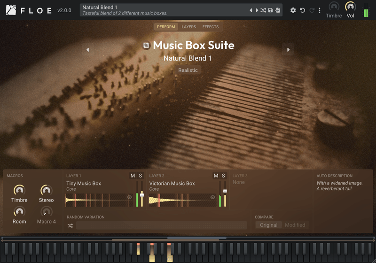The image size is (376, 263).
Task: Click the redo icon
Action: tap(312, 10)
